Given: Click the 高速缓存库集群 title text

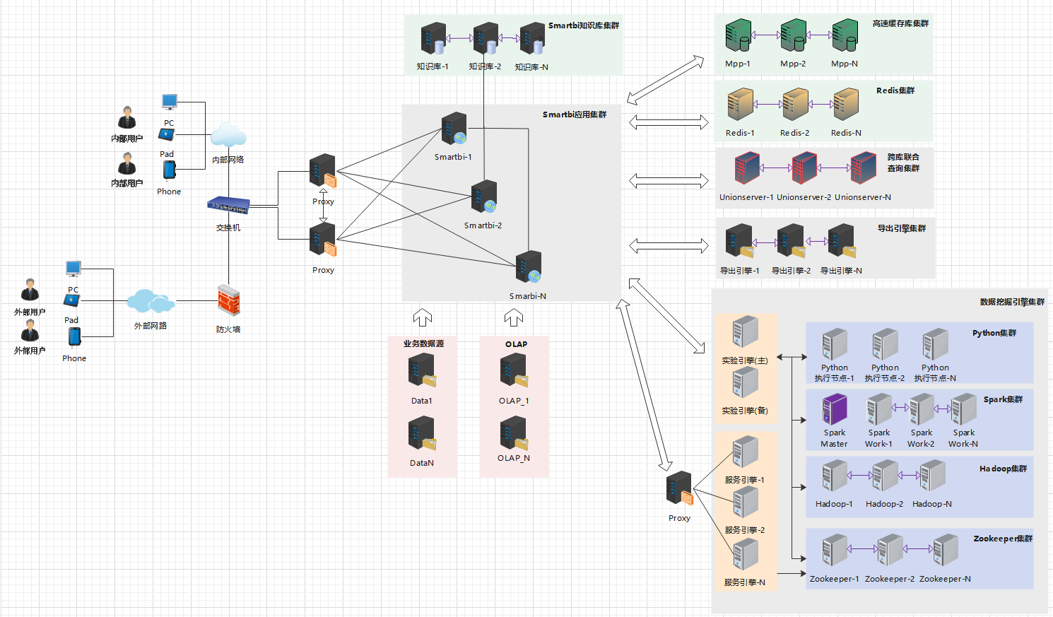Looking at the screenshot, I should coord(900,23).
